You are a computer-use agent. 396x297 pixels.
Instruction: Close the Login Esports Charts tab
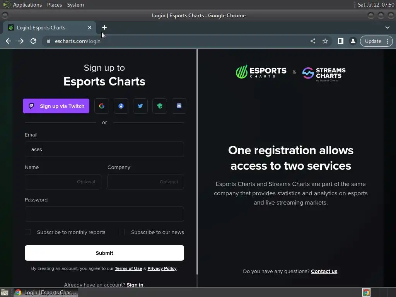[x=90, y=27]
